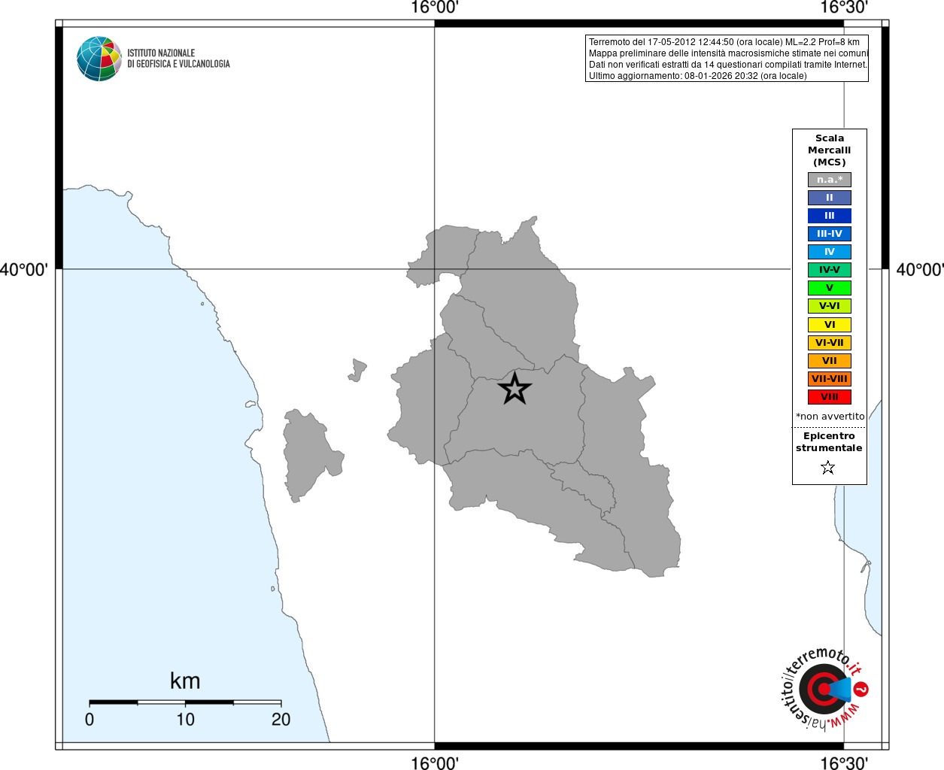Click the epicenter star on the map

point(514,389)
